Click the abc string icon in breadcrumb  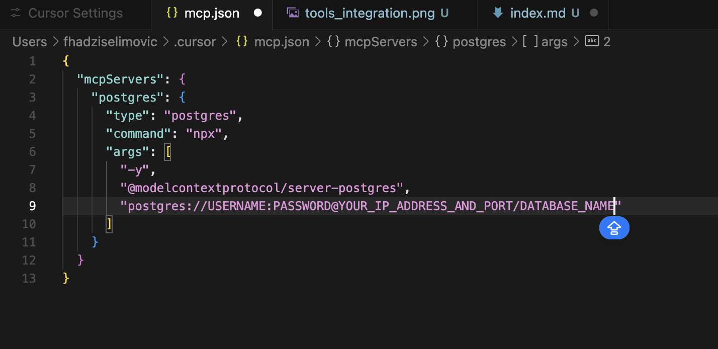[592, 42]
